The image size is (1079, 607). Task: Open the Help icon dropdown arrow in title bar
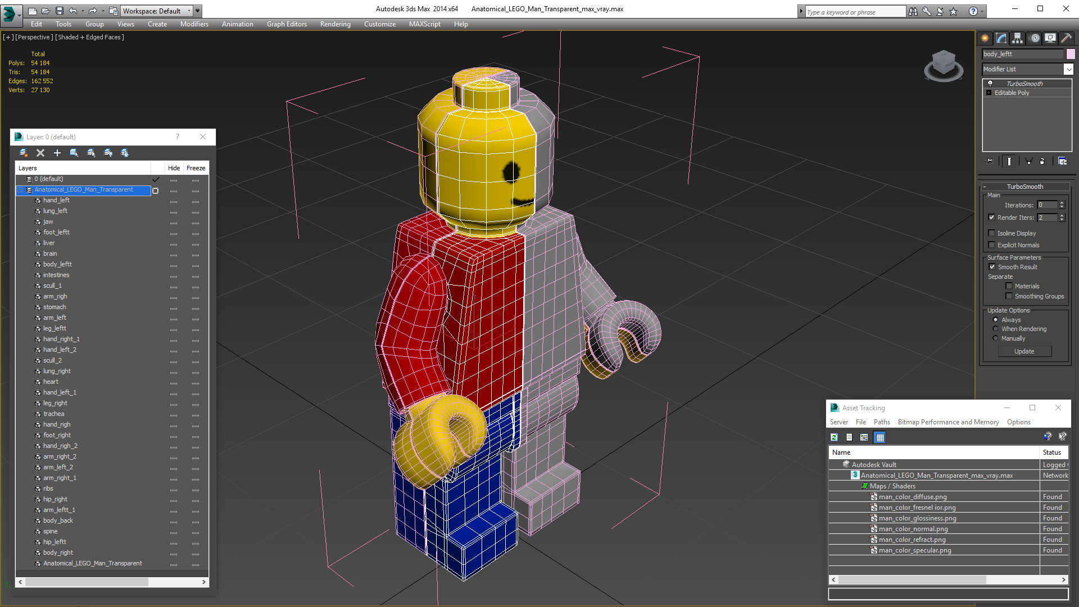pyautogui.click(x=982, y=11)
